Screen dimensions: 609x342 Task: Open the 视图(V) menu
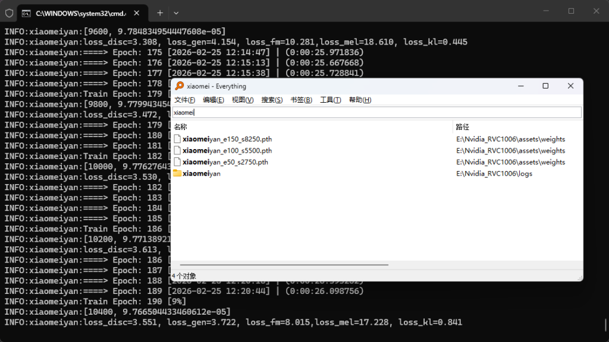pyautogui.click(x=243, y=100)
